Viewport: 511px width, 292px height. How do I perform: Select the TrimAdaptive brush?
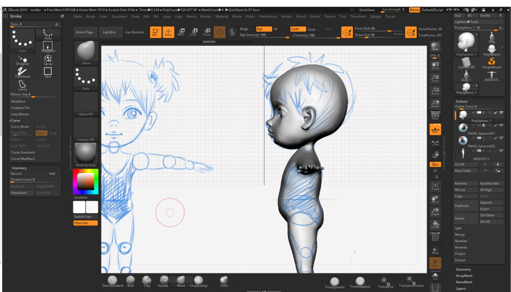point(360,282)
